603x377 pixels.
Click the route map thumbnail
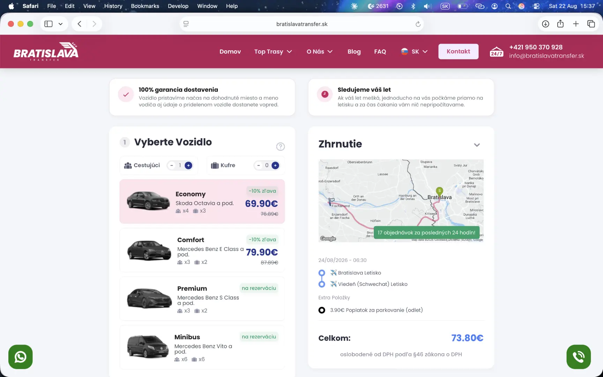coord(401,201)
